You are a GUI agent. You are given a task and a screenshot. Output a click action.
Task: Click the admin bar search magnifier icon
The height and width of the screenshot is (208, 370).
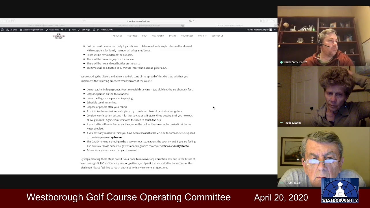tap(275, 30)
